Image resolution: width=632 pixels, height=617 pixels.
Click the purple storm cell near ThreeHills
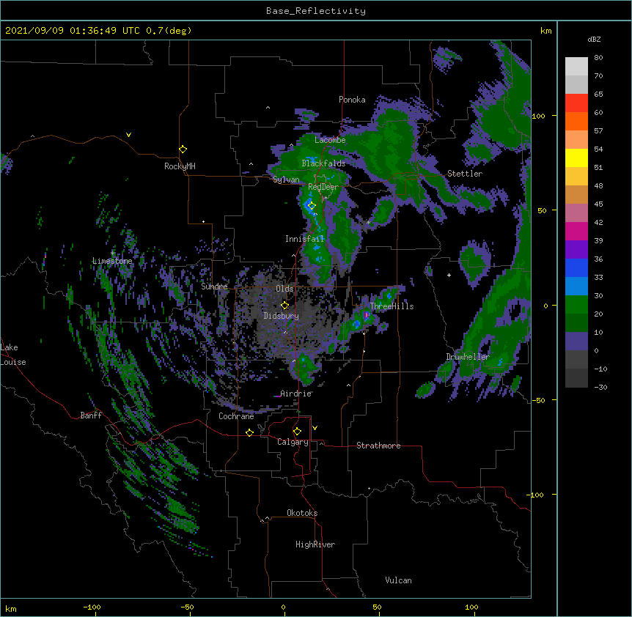click(367, 315)
